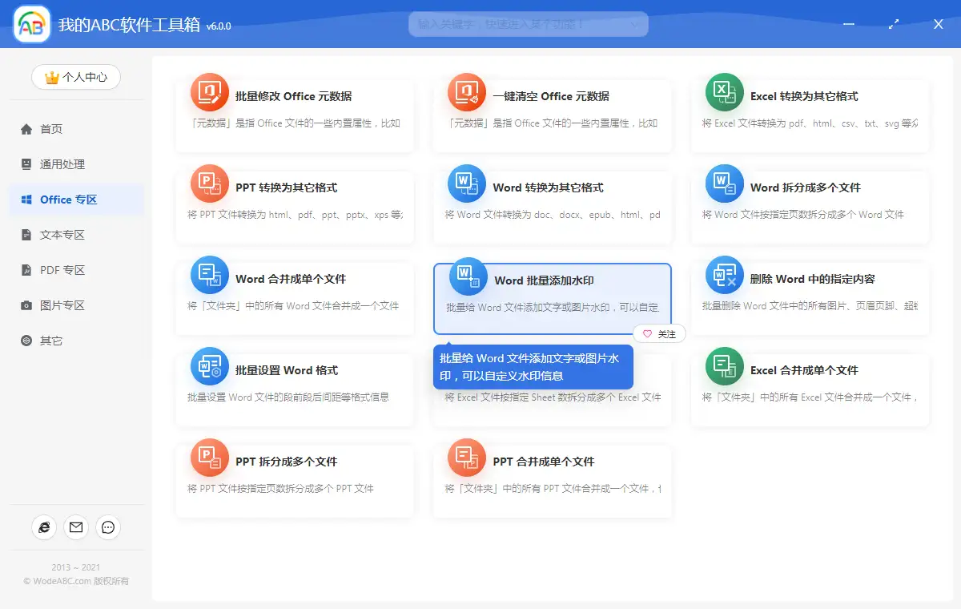
Task: Toggle 关注 on Word 批量添加水印
Action: (659, 333)
